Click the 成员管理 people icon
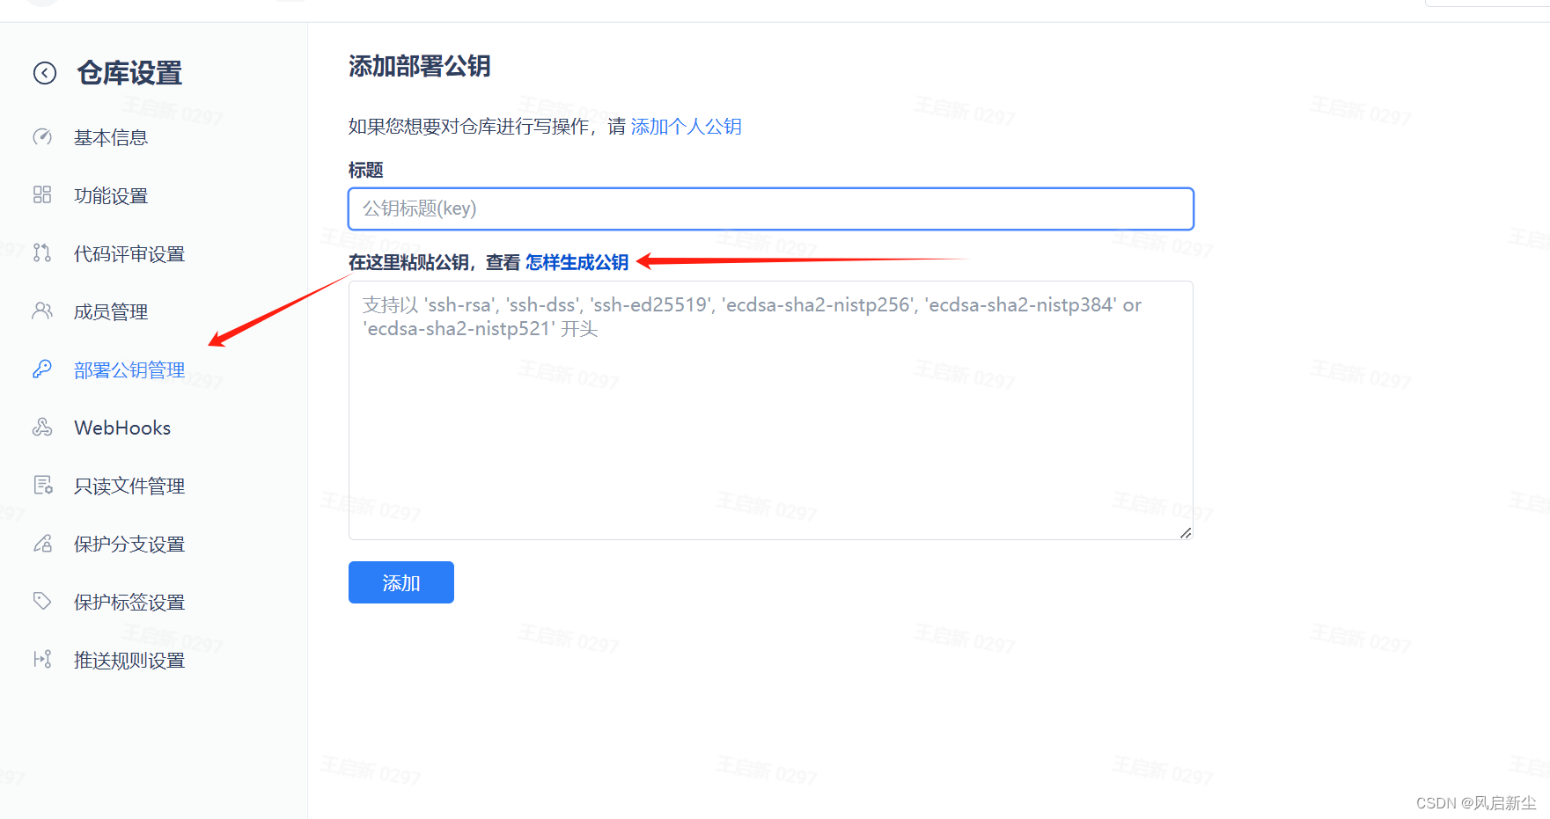1550x819 pixels. click(42, 311)
